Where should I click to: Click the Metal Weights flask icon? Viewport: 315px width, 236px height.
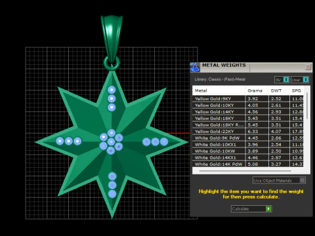pyautogui.click(x=195, y=67)
